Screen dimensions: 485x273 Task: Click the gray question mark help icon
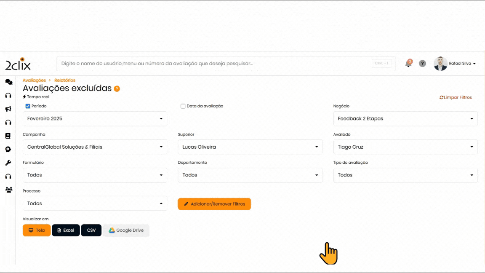pyautogui.click(x=422, y=64)
